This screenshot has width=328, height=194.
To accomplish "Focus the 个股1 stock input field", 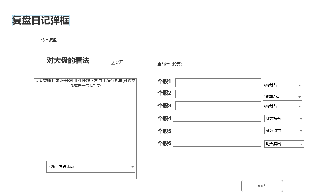I will tap(218, 83).
